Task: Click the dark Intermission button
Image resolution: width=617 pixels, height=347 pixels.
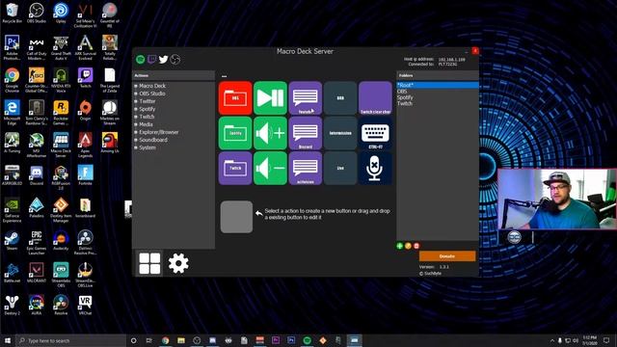Action: [340, 133]
